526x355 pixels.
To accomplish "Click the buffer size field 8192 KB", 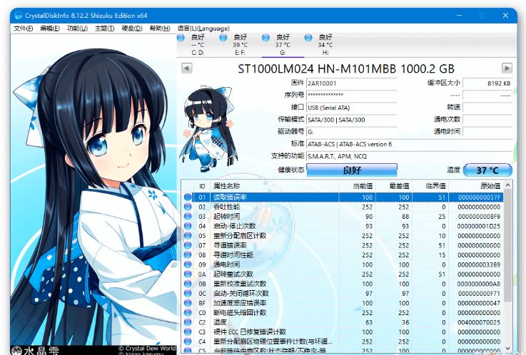I will point(487,83).
